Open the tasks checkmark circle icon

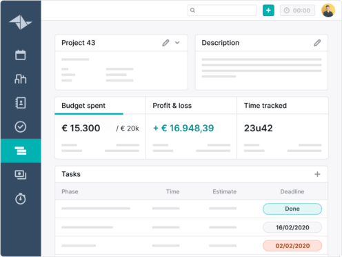coord(21,126)
